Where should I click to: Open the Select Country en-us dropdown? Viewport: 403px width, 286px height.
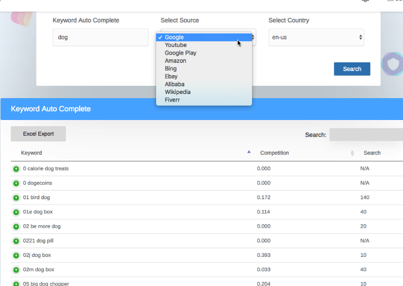pos(316,37)
